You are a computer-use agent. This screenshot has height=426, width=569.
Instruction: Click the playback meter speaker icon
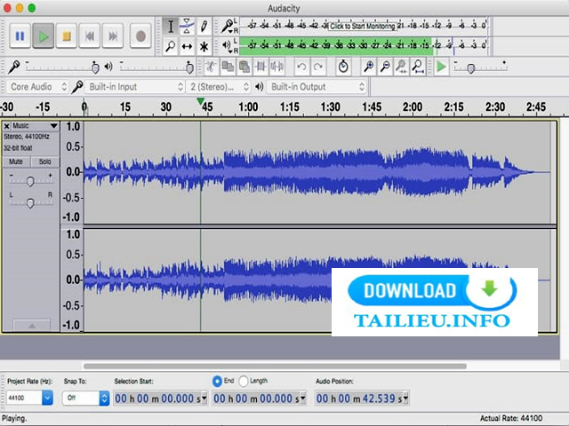tap(227, 45)
